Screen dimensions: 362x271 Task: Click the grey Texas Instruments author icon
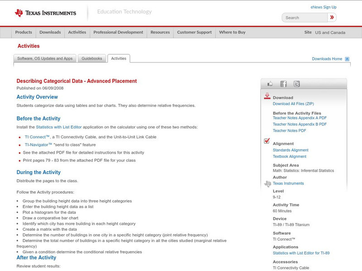[x=267, y=184]
